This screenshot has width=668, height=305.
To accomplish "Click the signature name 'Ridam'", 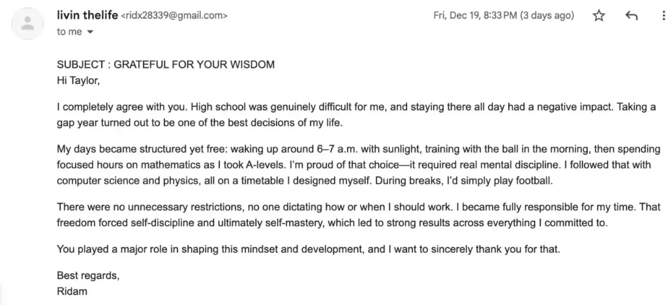I will pos(72,291).
